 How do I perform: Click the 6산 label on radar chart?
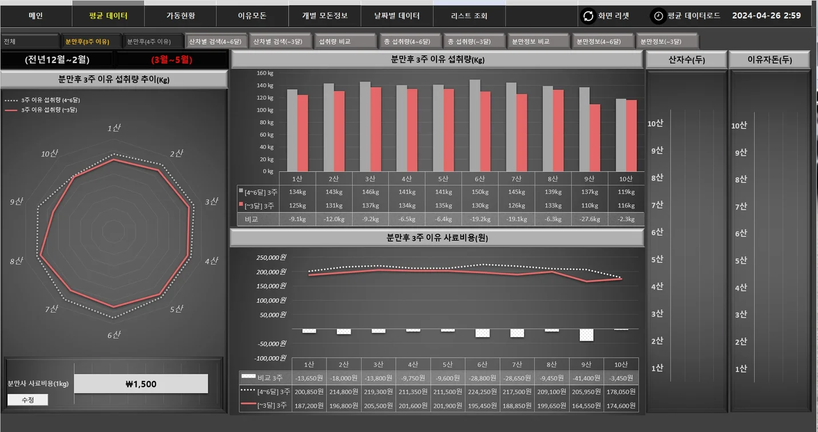coord(113,335)
